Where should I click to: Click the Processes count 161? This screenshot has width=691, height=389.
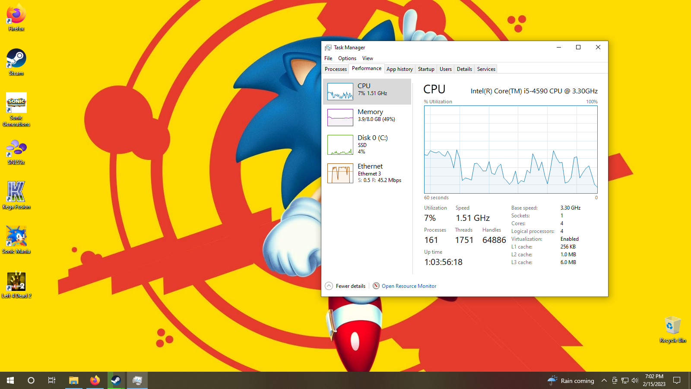click(431, 240)
